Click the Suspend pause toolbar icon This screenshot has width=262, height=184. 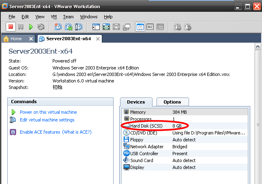tap(21, 27)
